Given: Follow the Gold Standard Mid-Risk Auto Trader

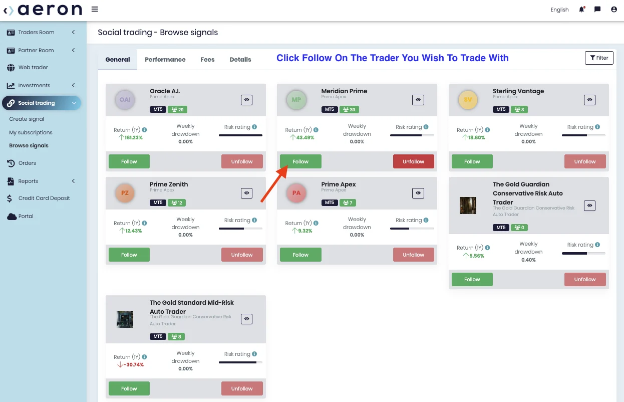Looking at the screenshot, I should coord(129,388).
